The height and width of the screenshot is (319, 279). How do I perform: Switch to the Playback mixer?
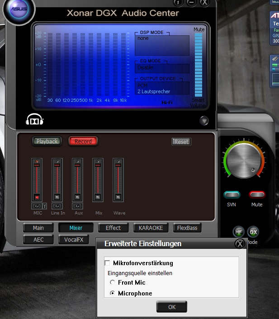pyautogui.click(x=47, y=141)
